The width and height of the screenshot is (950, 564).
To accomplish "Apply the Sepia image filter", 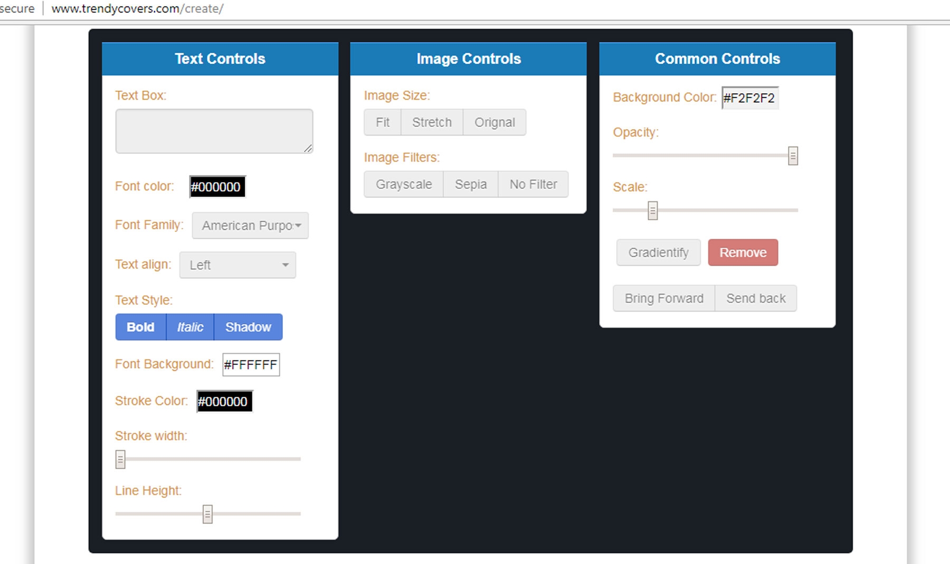I will point(471,184).
